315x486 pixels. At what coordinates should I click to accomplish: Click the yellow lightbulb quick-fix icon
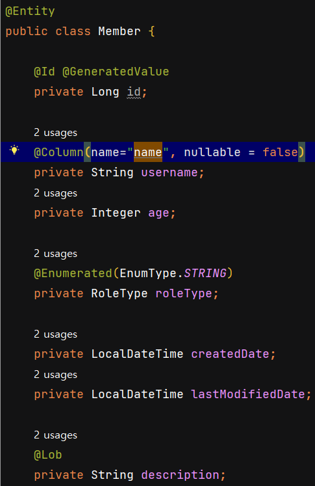pyautogui.click(x=14, y=150)
